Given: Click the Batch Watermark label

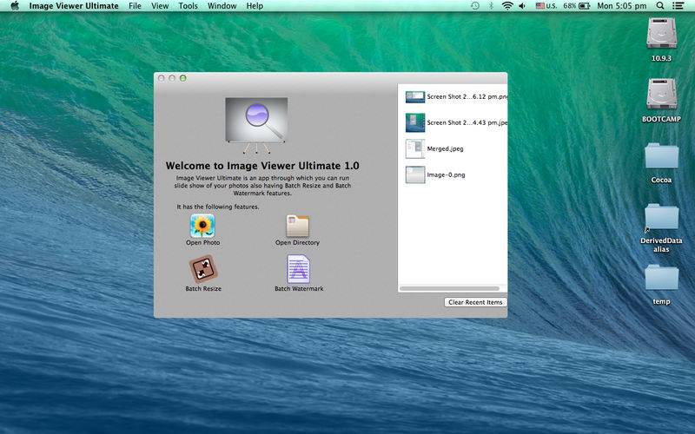Looking at the screenshot, I should click(299, 289).
